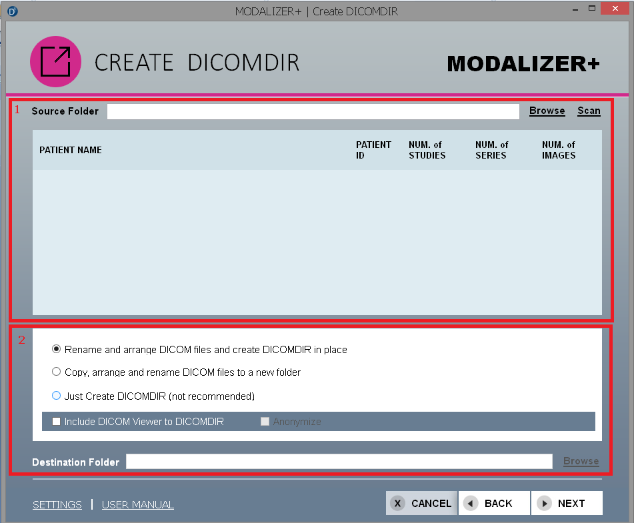Click the X icon on Cancel button

tap(397, 504)
